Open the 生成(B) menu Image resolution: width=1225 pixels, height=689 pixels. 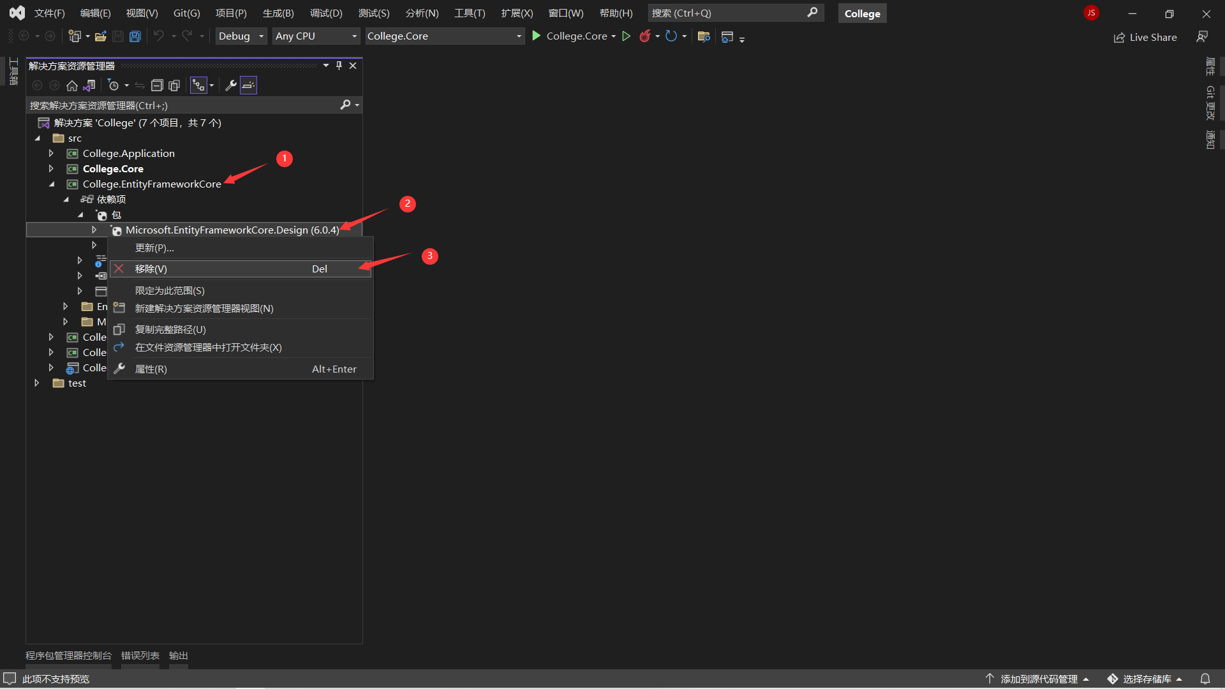278,13
